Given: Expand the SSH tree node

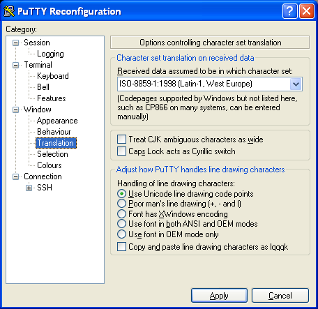Looking at the screenshot, I should point(29,188).
